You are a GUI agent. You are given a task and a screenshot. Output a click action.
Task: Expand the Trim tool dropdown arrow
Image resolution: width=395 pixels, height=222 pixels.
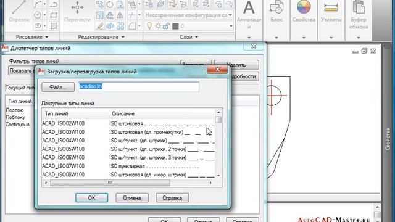pyautogui.click(x=139, y=15)
